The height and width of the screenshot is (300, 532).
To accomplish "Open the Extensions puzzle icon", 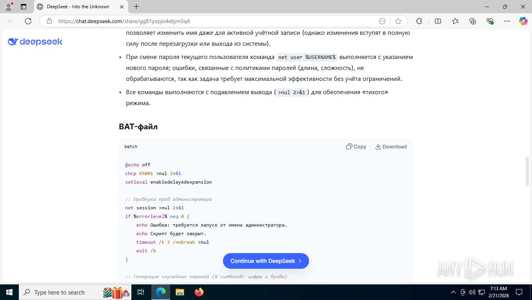I will (x=419, y=21).
